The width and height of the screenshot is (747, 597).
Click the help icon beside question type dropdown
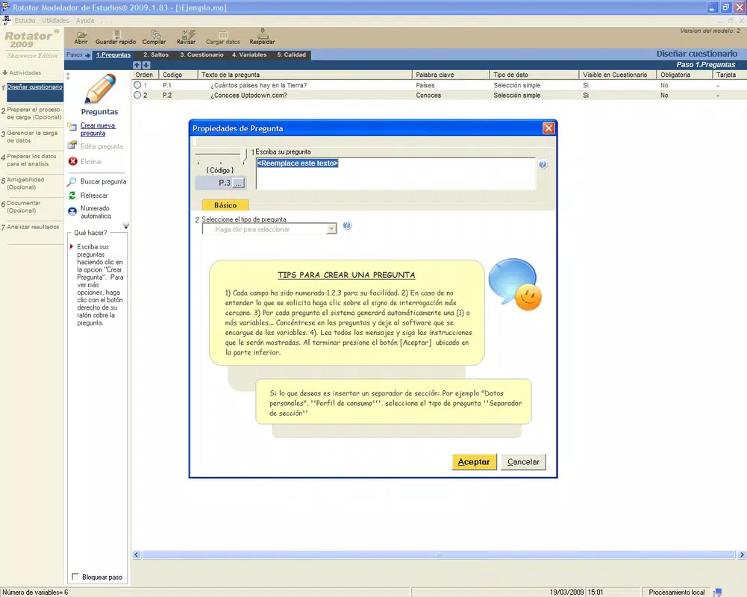(347, 225)
